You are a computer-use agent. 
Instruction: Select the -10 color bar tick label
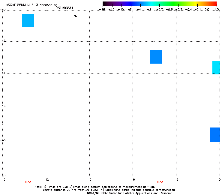pyautogui.click(x=121, y=10)
